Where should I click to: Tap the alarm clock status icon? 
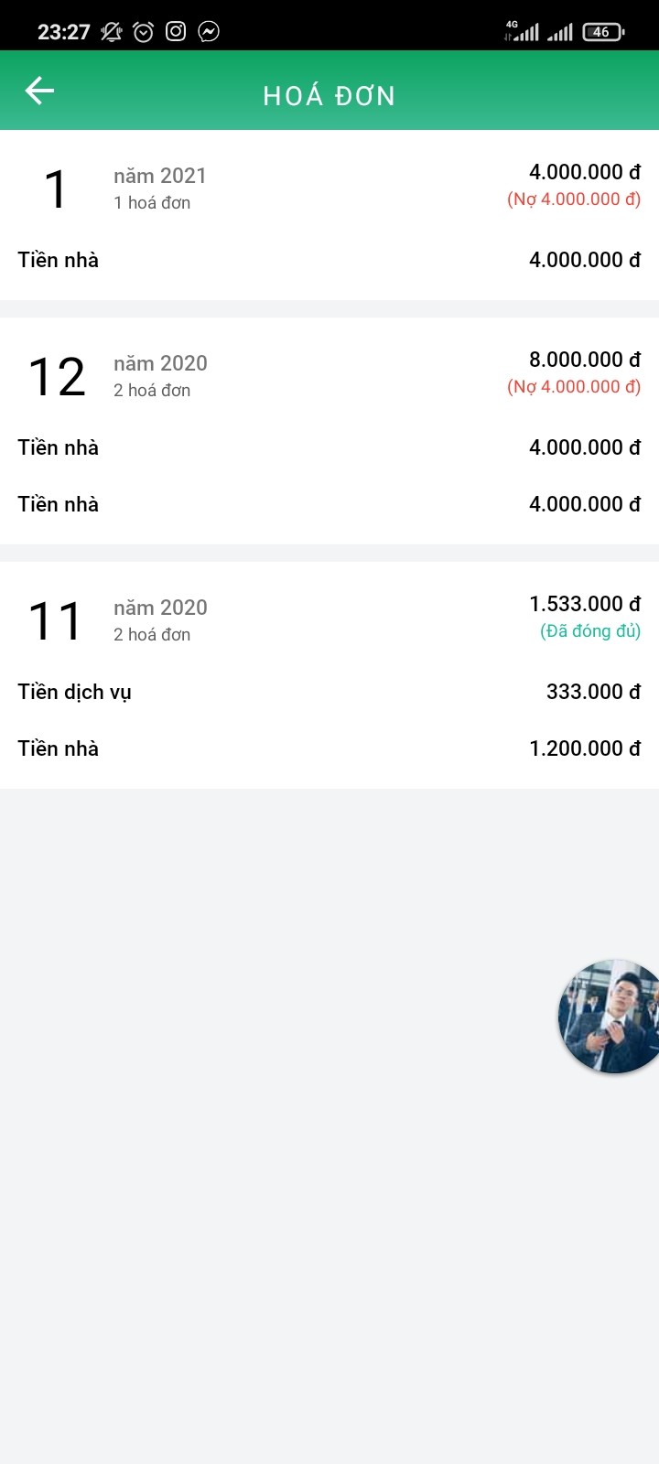click(x=144, y=32)
